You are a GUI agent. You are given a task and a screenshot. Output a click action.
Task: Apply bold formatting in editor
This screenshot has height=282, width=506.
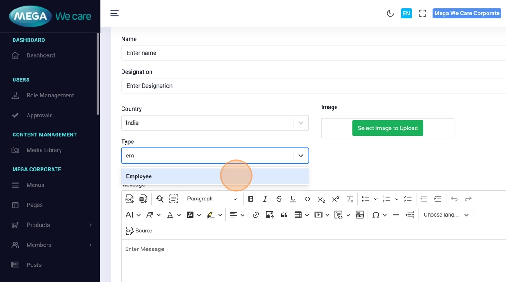tap(251, 199)
